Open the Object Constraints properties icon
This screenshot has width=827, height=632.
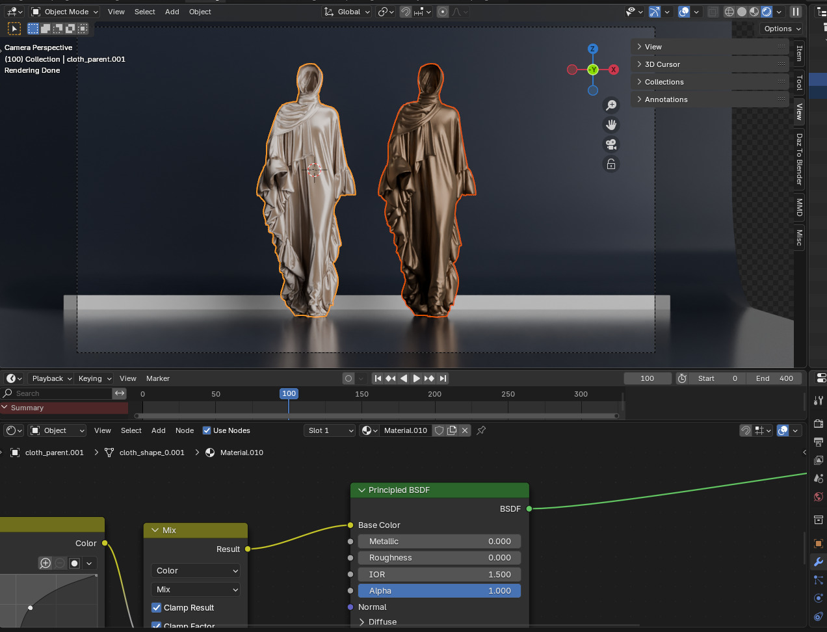[819, 616]
